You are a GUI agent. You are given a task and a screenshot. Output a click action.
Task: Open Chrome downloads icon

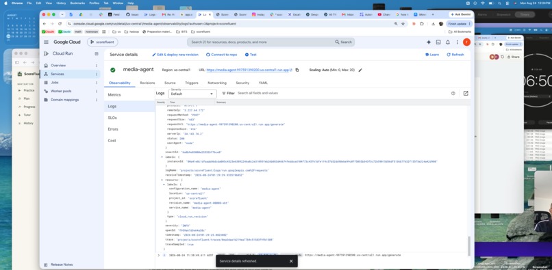(x=433, y=23)
